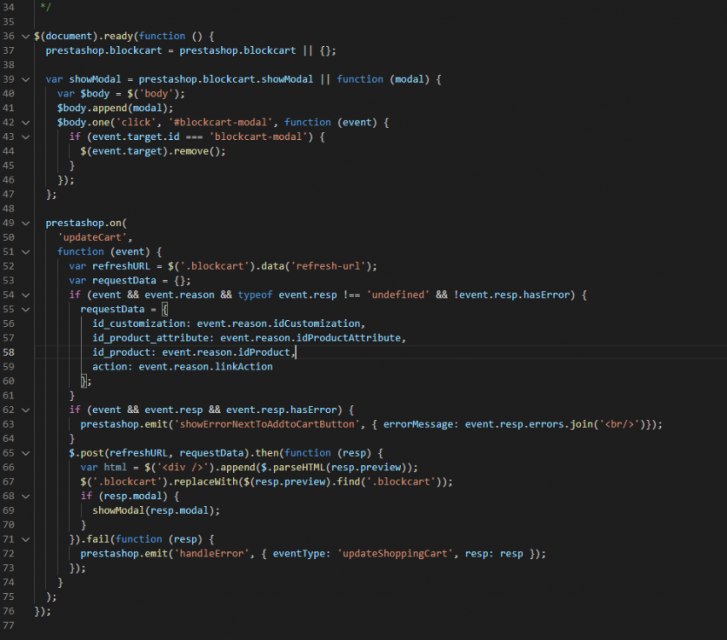Click the 'updateShoppingCart' string
Image resolution: width=727 pixels, height=640 pixels.
pos(394,554)
